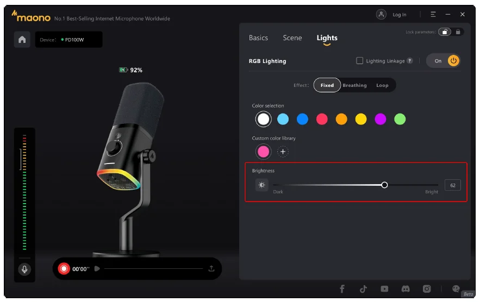Click the Beta label
480x302 pixels.
[469, 294]
